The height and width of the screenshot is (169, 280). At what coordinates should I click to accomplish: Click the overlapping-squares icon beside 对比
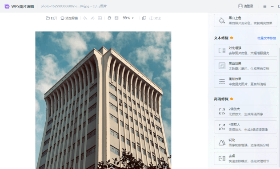coord(144,18)
